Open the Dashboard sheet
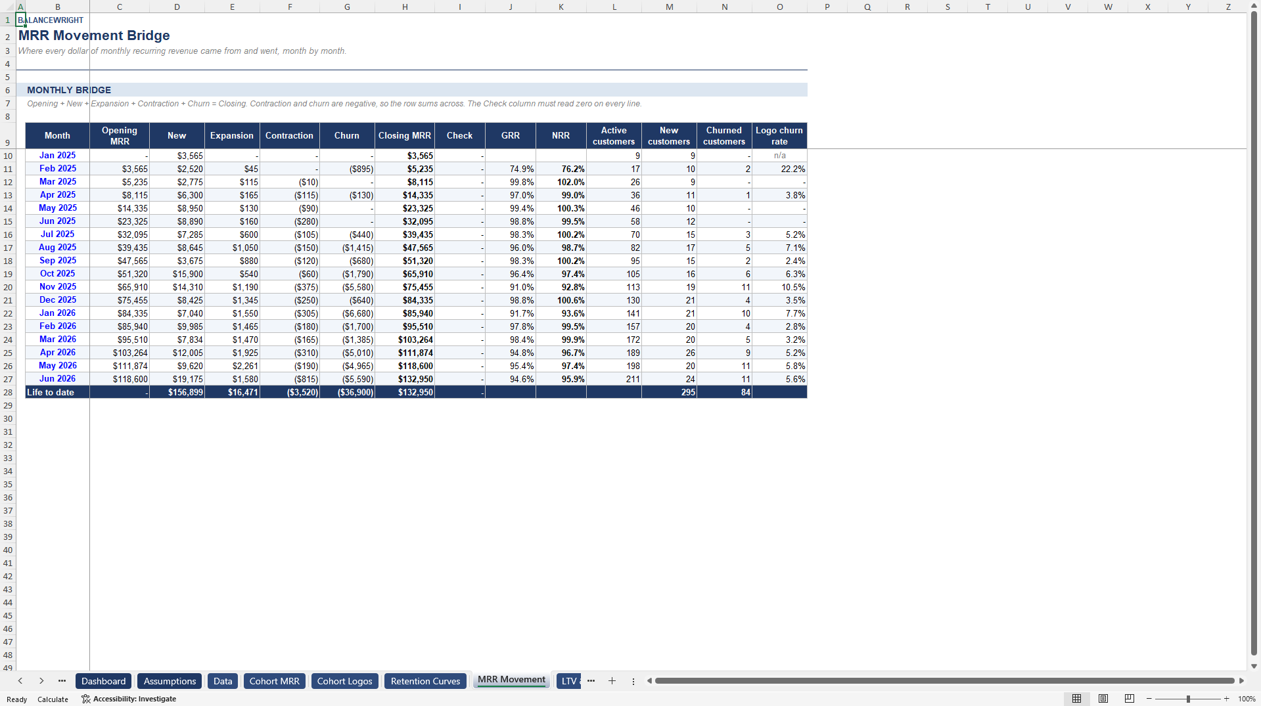 (103, 681)
